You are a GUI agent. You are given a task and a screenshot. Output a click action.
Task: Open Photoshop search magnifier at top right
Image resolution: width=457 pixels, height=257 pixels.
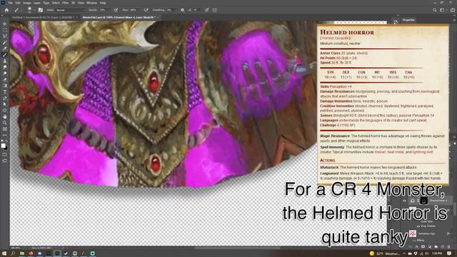click(x=435, y=10)
